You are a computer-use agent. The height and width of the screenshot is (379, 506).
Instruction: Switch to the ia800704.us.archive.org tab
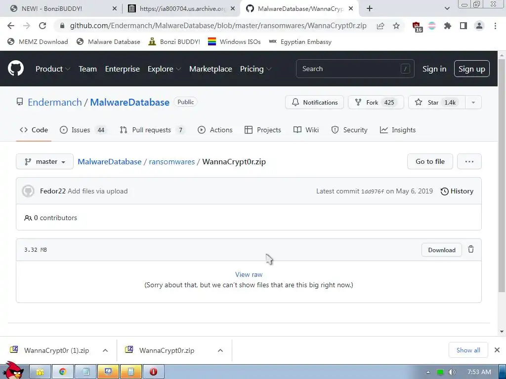tap(181, 9)
